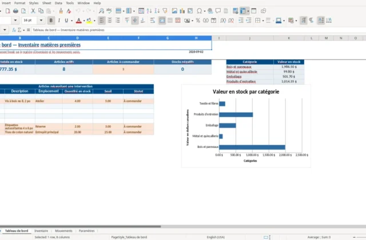Toggle Center Vertically alignment

point(135,21)
